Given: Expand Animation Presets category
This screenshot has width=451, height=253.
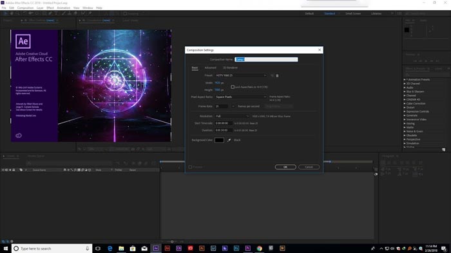Looking at the screenshot, I should click(405, 80).
